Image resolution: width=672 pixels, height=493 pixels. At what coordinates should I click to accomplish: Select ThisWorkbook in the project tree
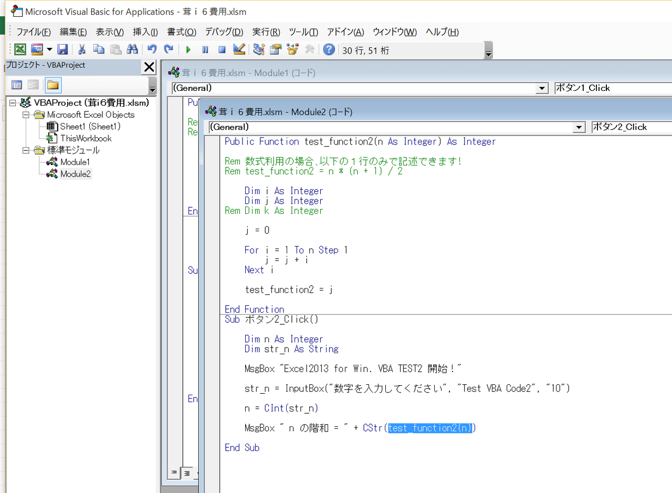click(86, 138)
